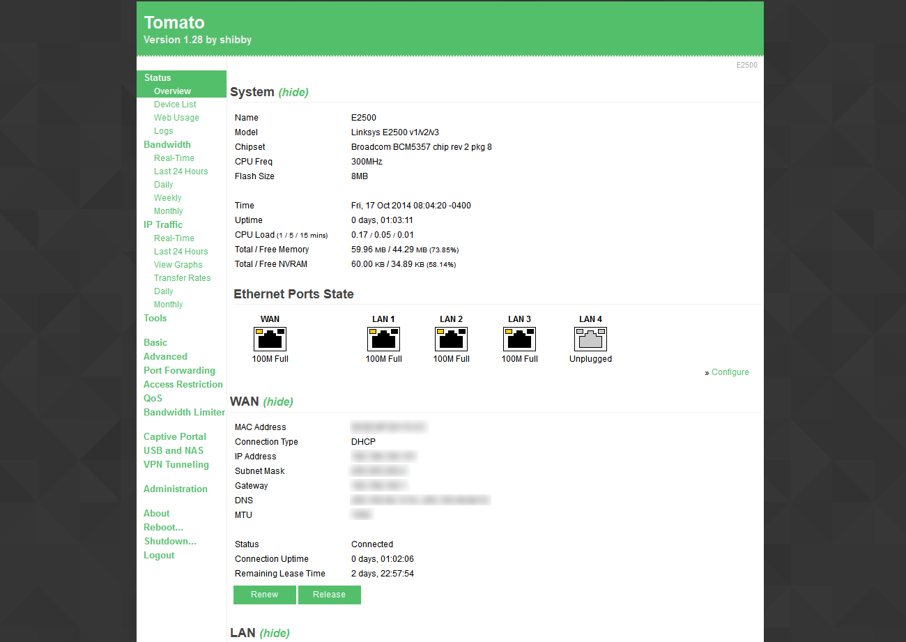Open Bandwidth Daily page
Viewport: 906px width, 642px height.
click(164, 185)
